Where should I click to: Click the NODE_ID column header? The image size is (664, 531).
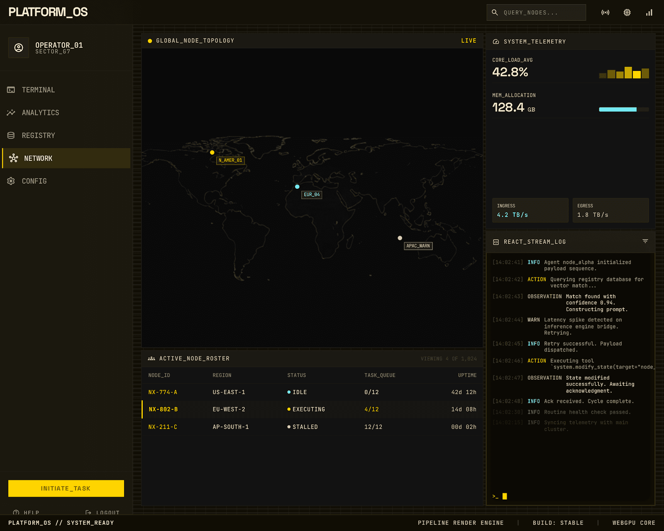pos(159,375)
